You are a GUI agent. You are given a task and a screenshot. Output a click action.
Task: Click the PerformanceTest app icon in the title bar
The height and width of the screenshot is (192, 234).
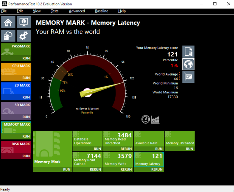pos(4,4)
